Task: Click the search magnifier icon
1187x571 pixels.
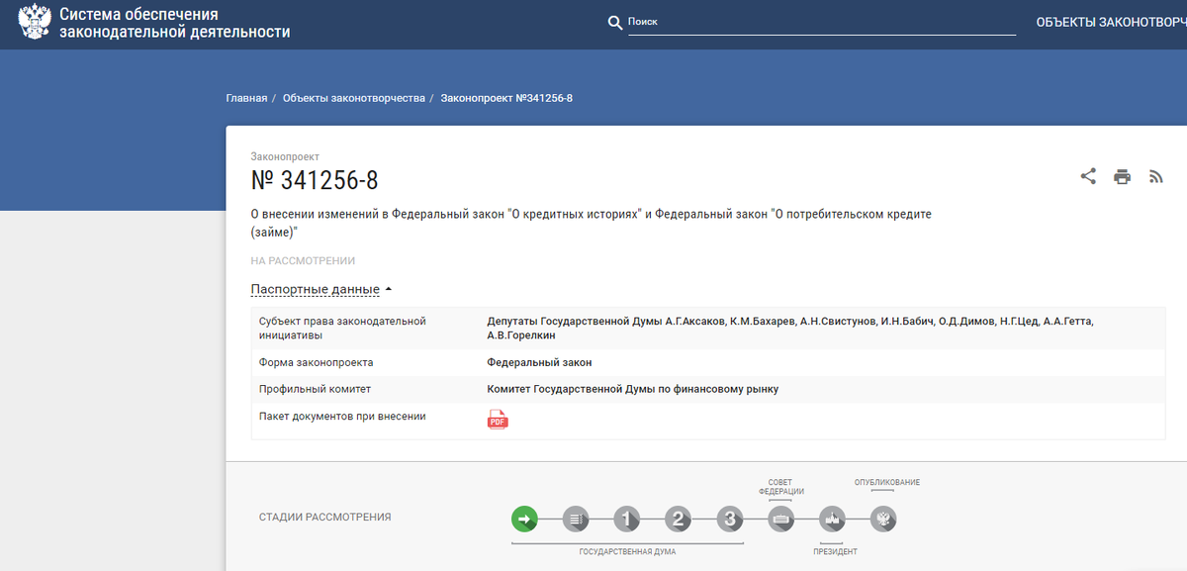Action: coord(615,21)
